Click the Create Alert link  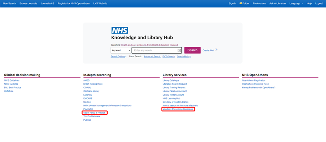(208, 51)
